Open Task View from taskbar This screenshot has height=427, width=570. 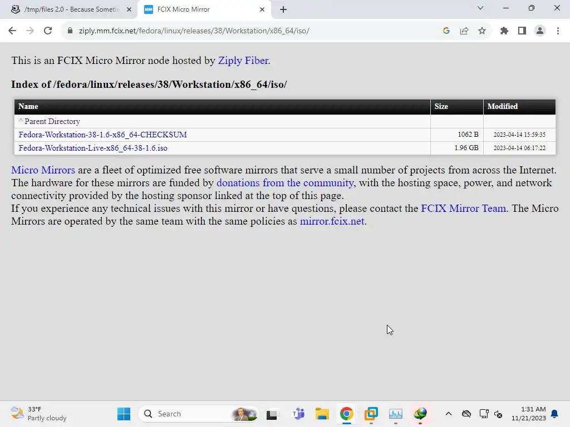pos(272,414)
